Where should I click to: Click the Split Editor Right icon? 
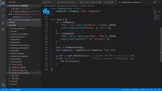click(155, 2)
